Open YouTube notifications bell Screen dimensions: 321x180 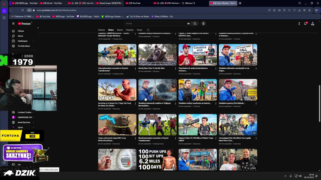point(305,23)
